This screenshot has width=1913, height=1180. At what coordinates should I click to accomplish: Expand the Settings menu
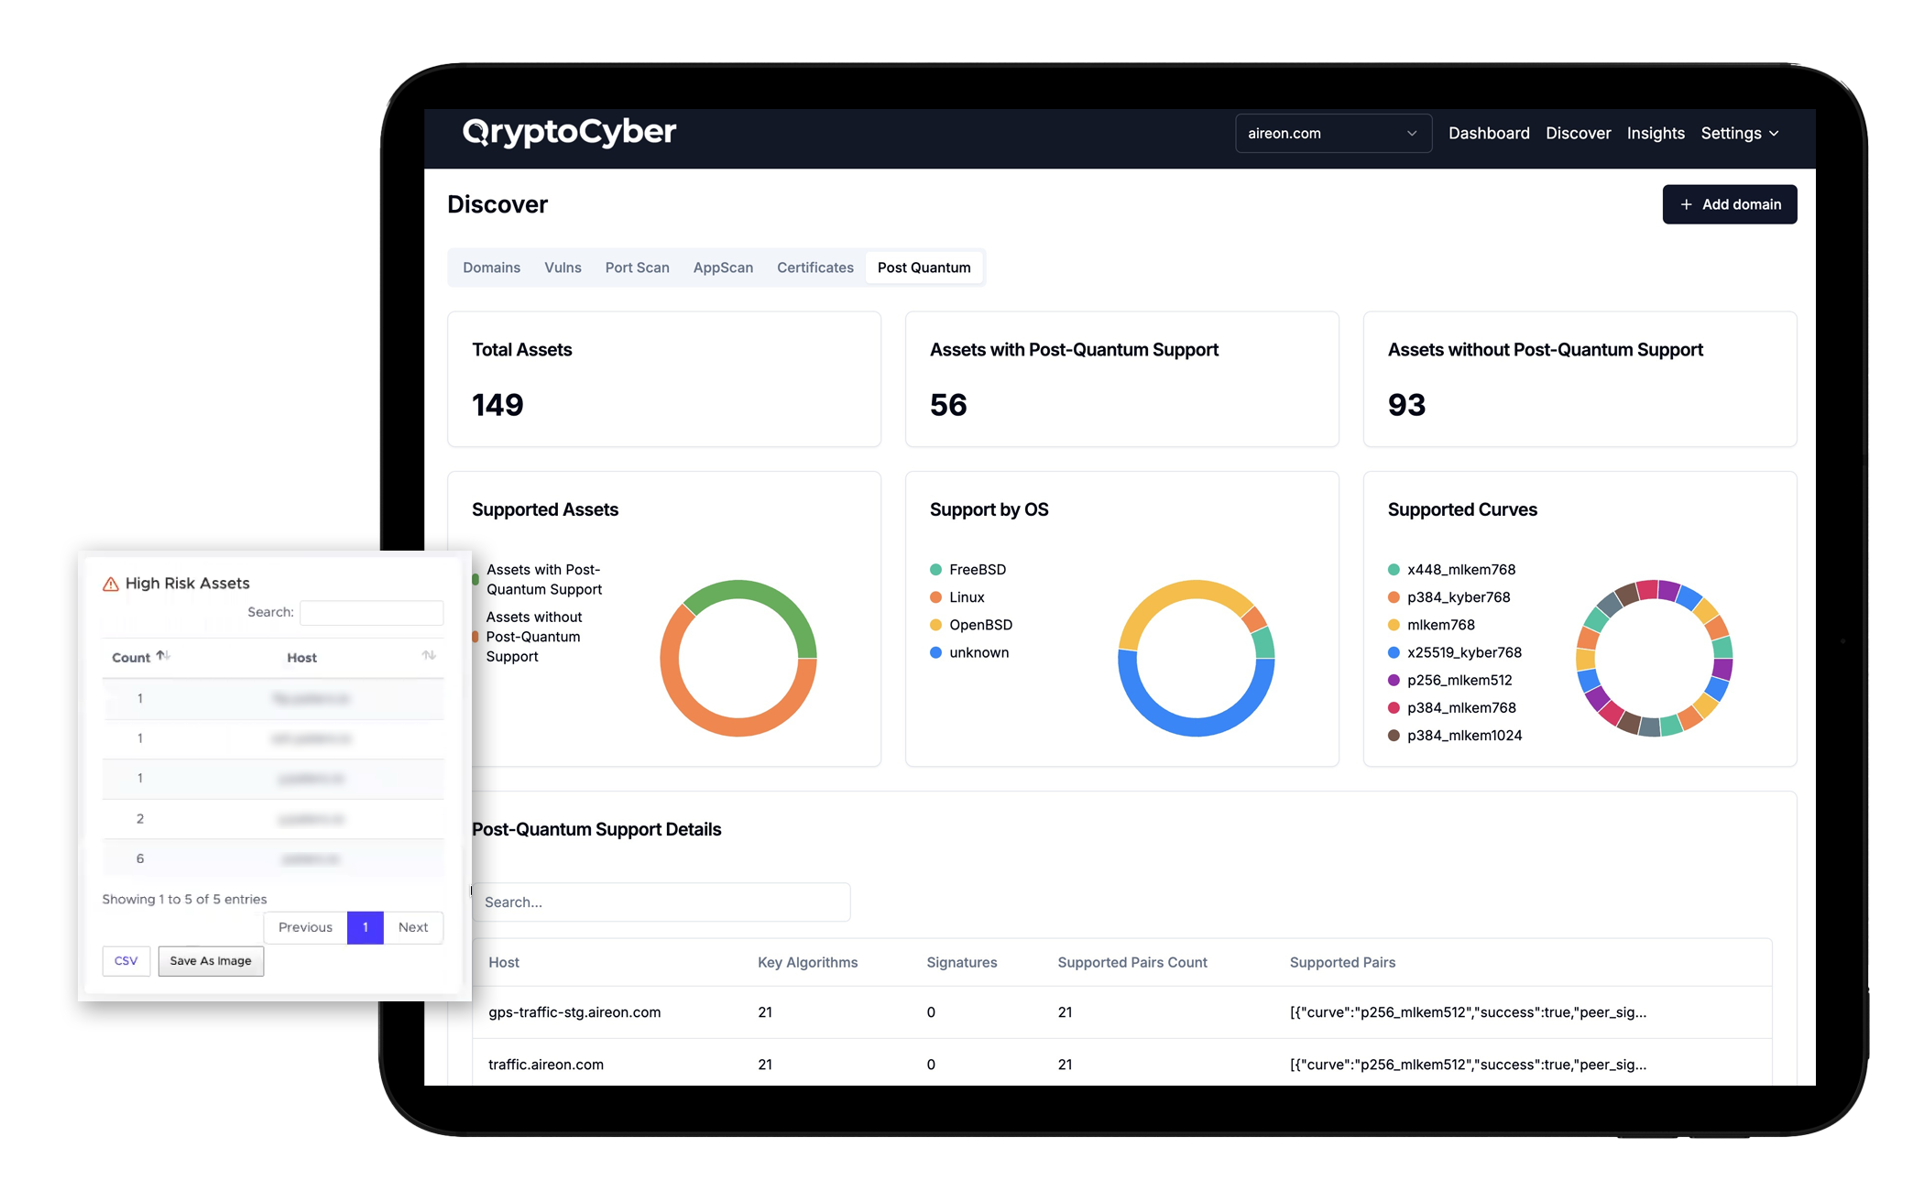pyautogui.click(x=1741, y=131)
